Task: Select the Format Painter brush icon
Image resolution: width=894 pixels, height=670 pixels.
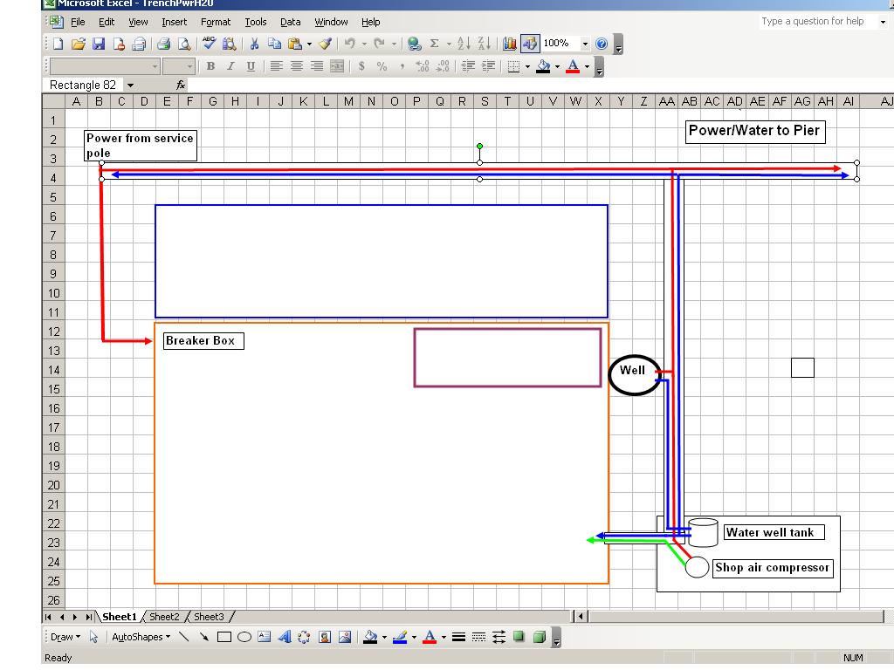Action: pos(325,44)
